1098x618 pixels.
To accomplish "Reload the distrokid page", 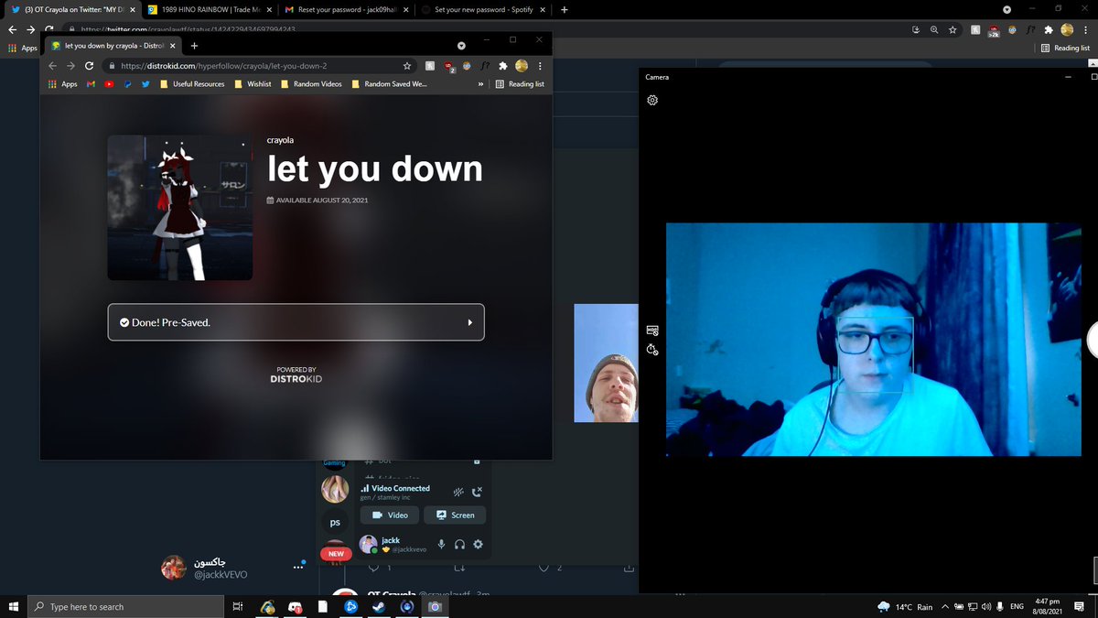I will coord(89,66).
